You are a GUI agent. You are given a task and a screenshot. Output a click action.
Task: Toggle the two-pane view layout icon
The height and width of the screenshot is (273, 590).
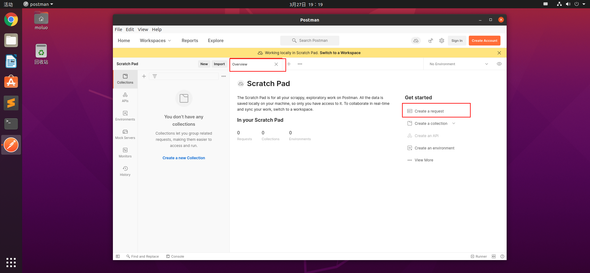(494, 256)
